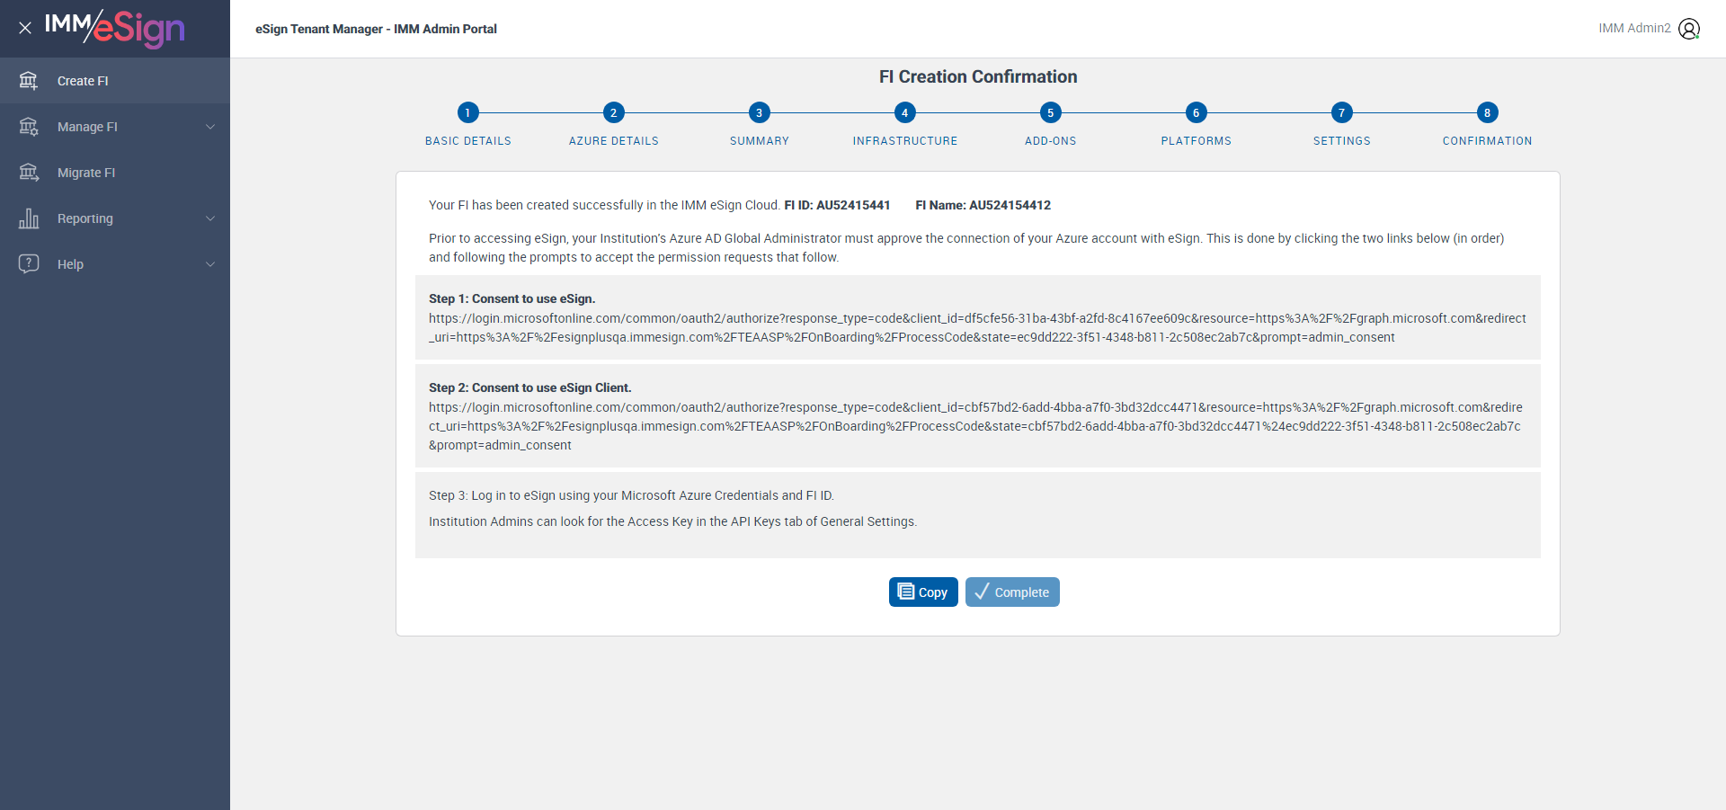Expand the Manage FI chevron
Viewport: 1726px width, 810px height.
coord(210,127)
